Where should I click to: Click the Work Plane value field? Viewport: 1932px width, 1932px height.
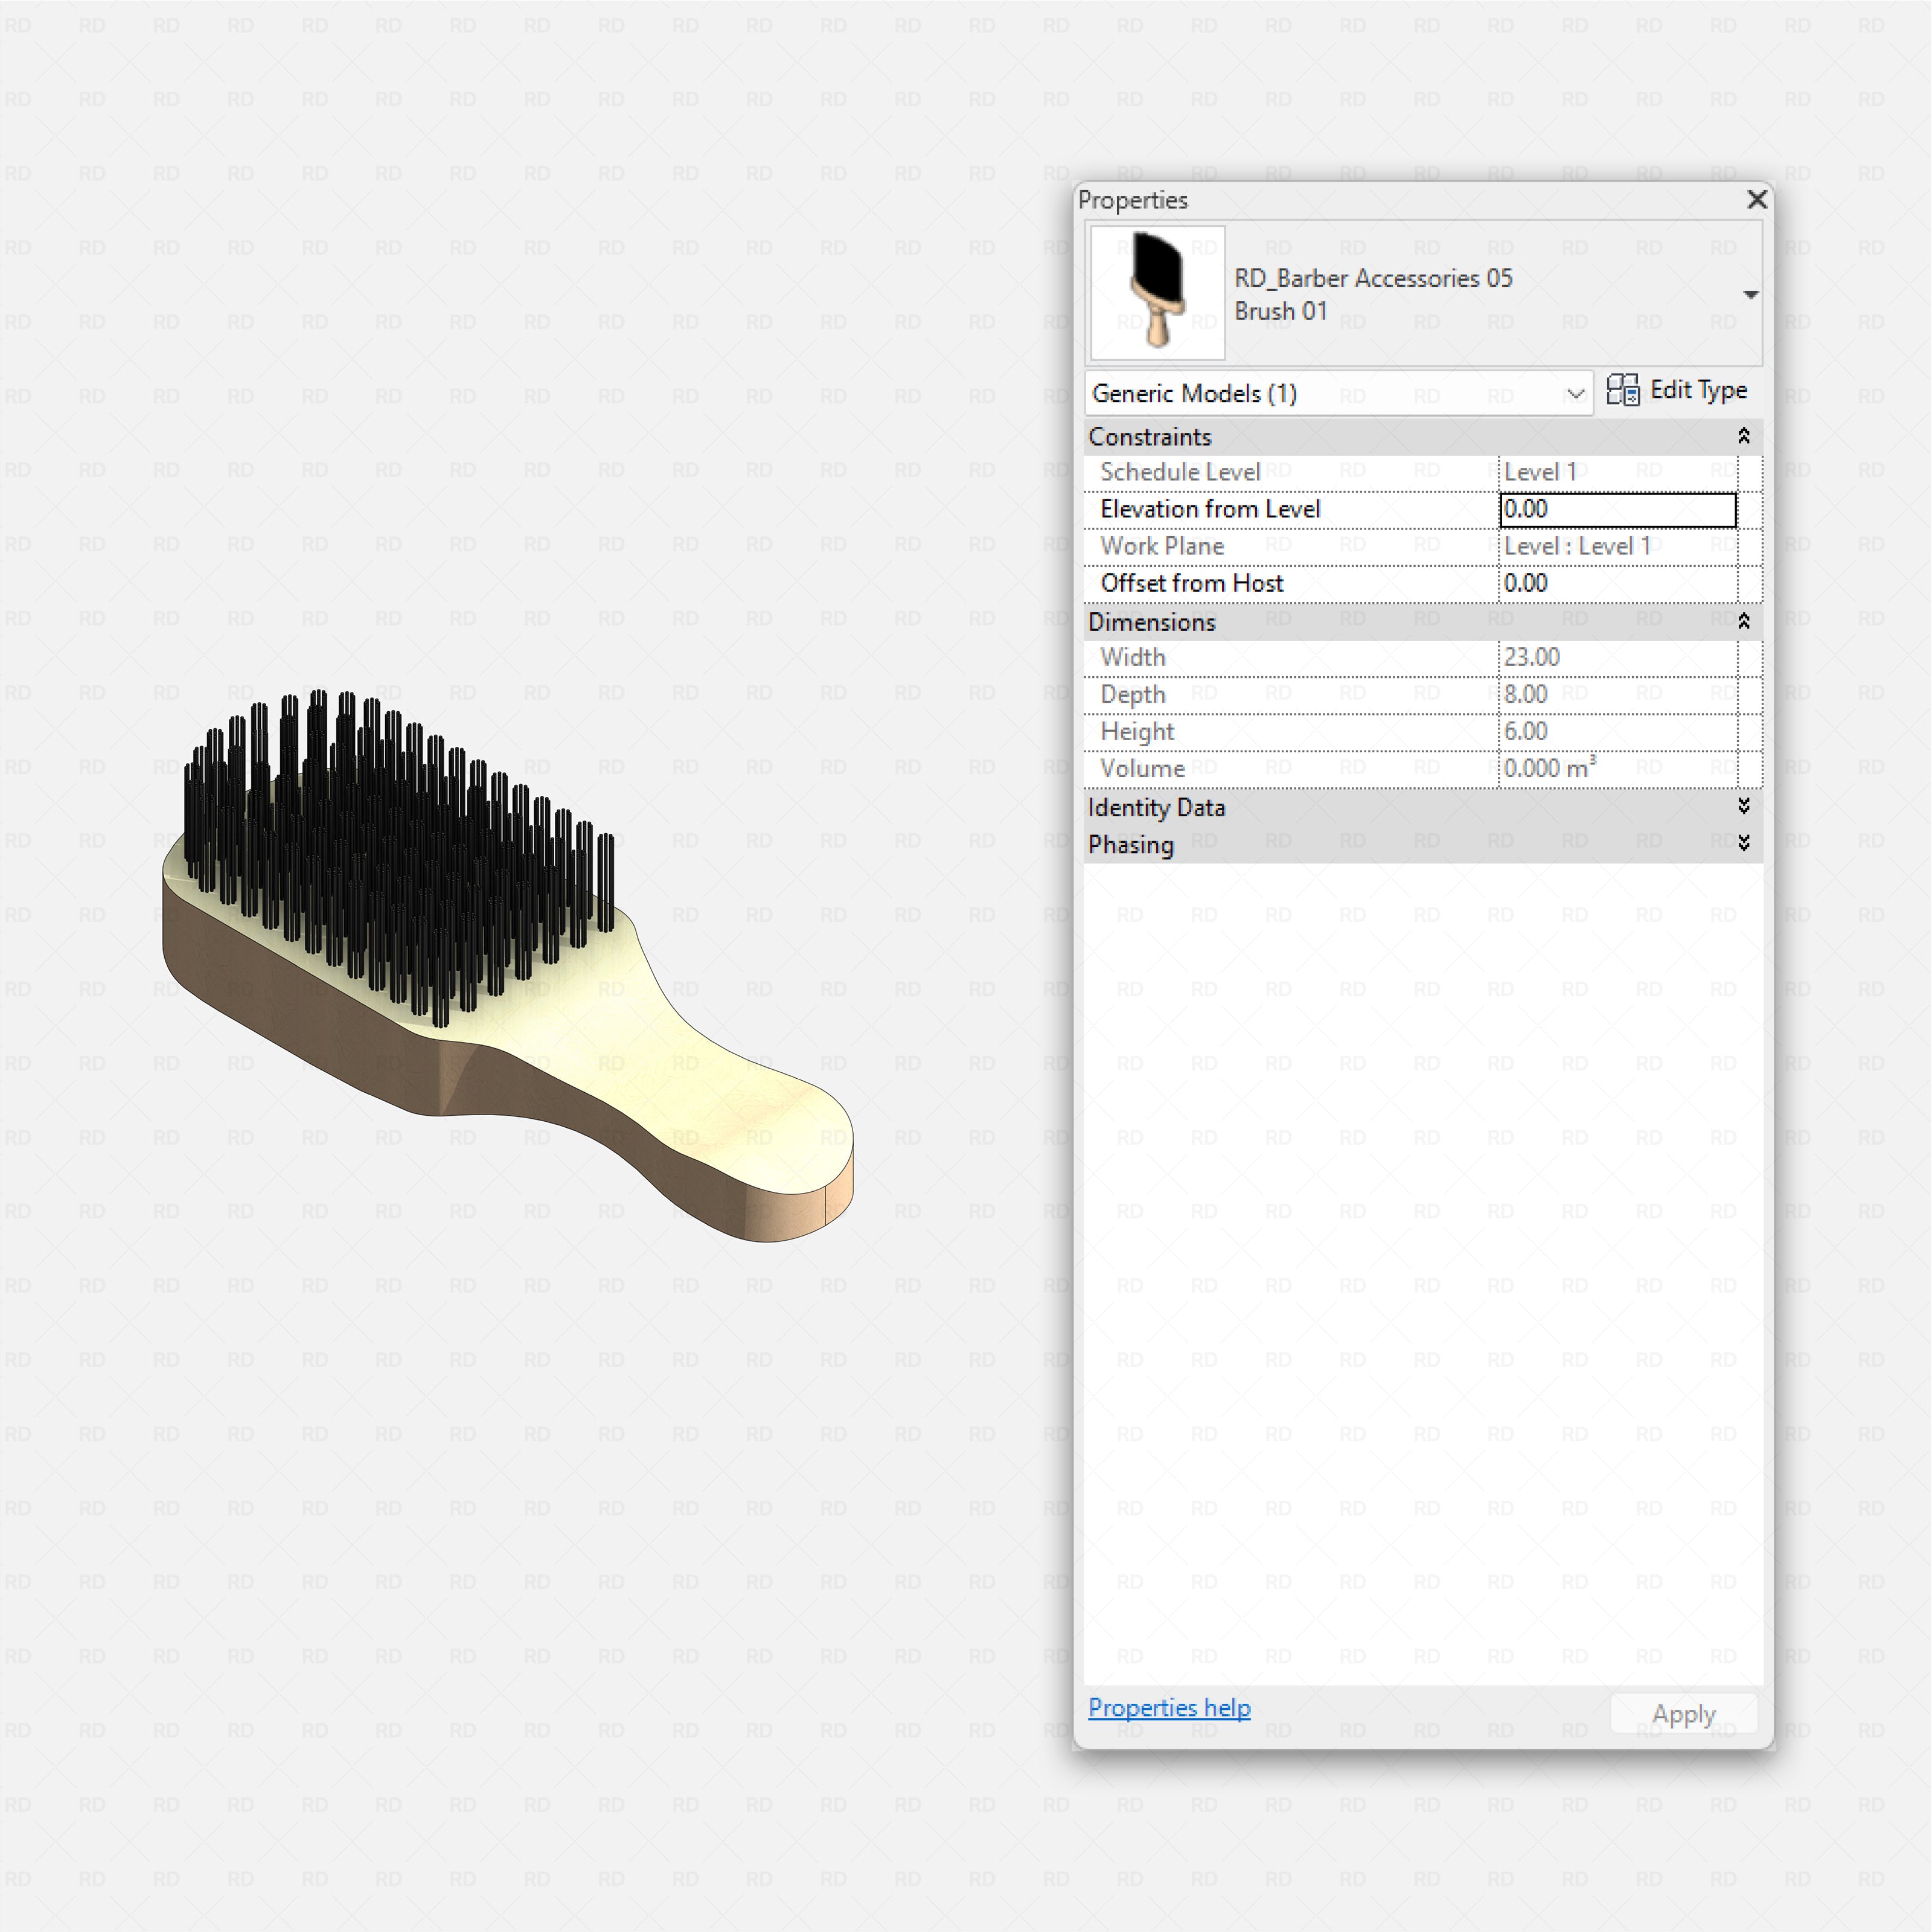(1617, 546)
